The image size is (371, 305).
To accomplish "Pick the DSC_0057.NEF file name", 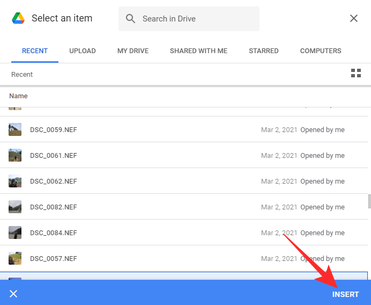I will tap(54, 258).
